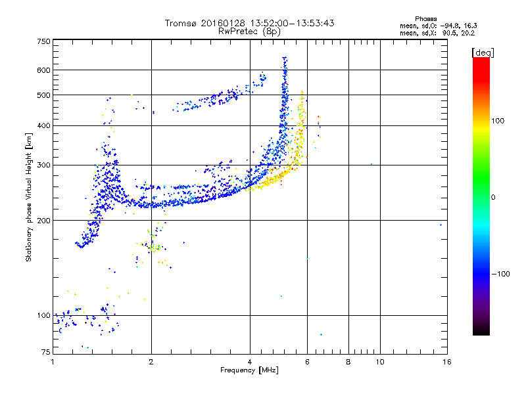
Task: Click the 'mean, sd,X: 90.5, 20.2' line
Action: click(x=437, y=33)
